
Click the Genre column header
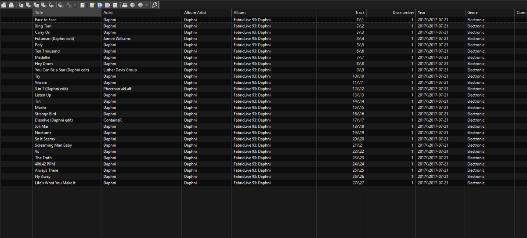[x=490, y=13]
